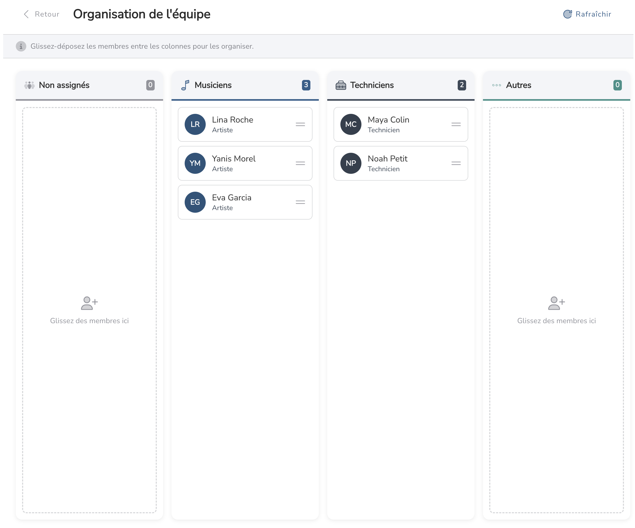Click the Technicien label under Noah Petit

[x=384, y=169]
